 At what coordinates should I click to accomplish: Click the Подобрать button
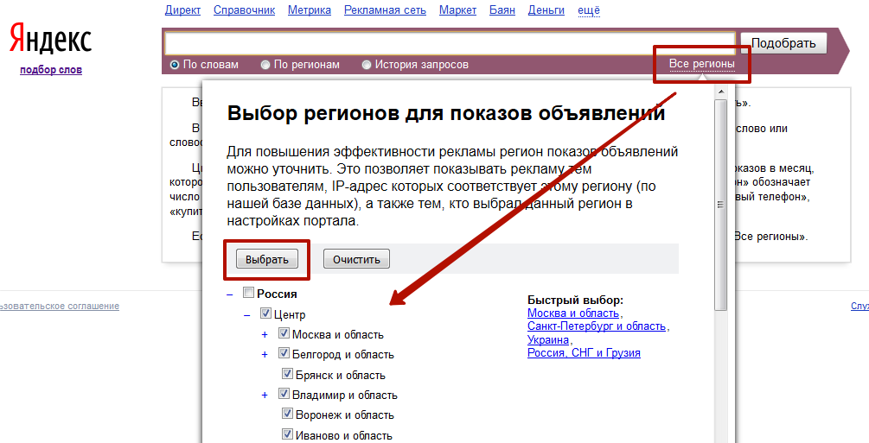coord(783,43)
